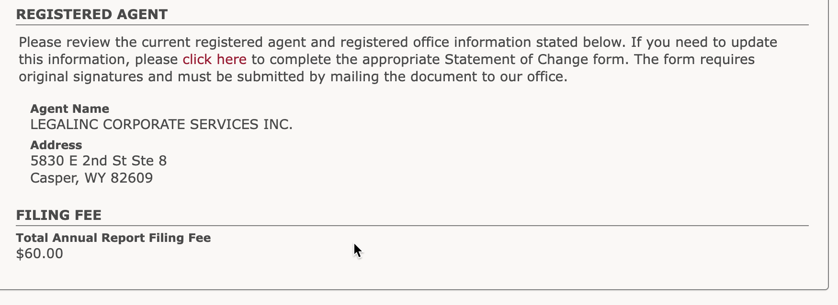Click the street line "5830 E 2nd St Ste 8"

[x=98, y=161]
